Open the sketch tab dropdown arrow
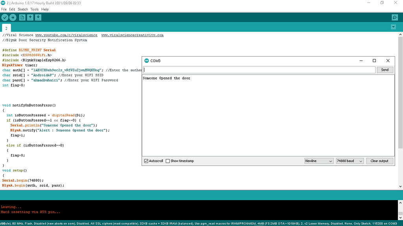 pos(393,27)
